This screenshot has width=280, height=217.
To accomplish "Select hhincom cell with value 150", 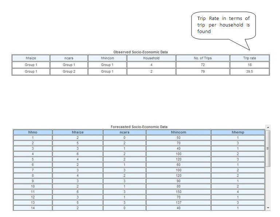I will (x=178, y=191).
